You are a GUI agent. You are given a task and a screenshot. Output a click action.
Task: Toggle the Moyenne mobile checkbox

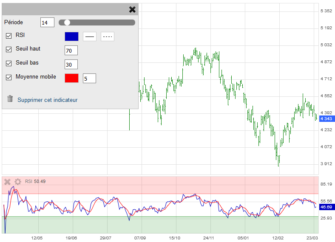(x=9, y=77)
